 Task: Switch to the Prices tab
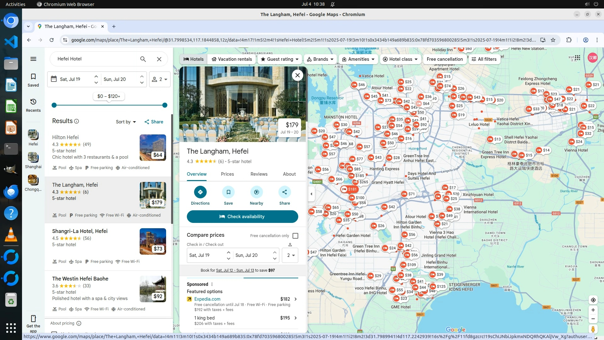pos(227,174)
